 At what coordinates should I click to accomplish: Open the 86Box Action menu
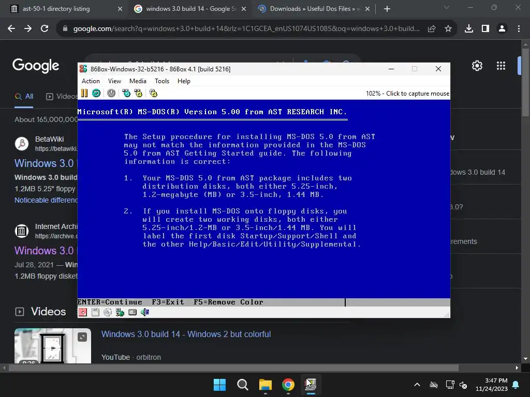pos(91,81)
